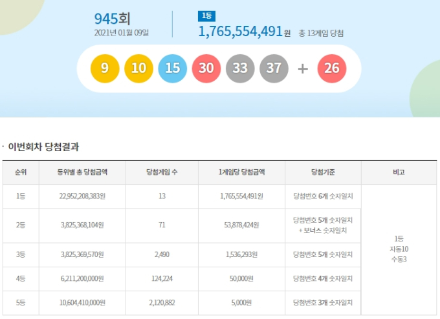
Task: Select per-game prize 1,765,554,491원 in table
Action: click(x=241, y=196)
